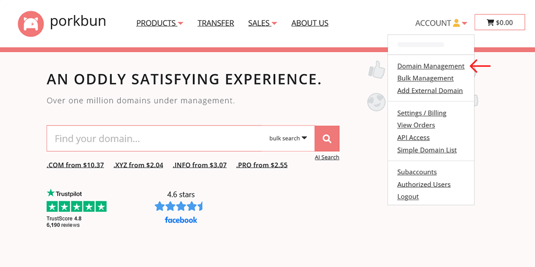Click the account user profile icon

(456, 23)
